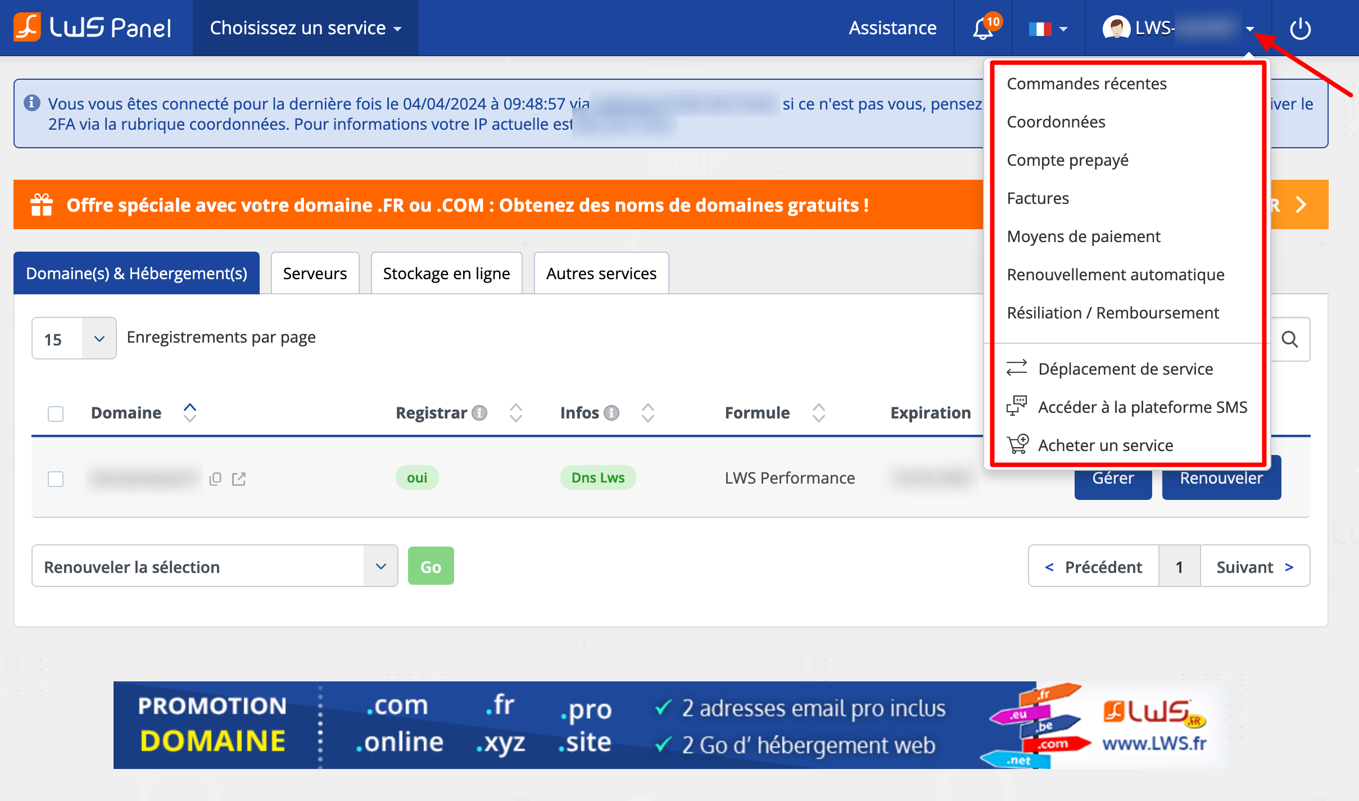
Task: Open the language dropdown arrow
Action: [x=1063, y=29]
